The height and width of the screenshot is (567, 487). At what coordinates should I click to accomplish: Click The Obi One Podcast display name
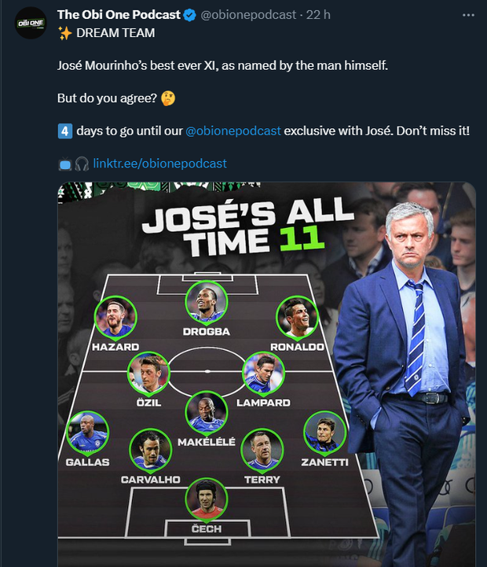tap(119, 15)
